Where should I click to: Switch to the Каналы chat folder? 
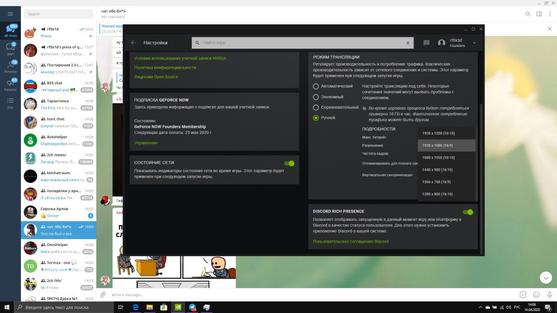pyautogui.click(x=10, y=85)
